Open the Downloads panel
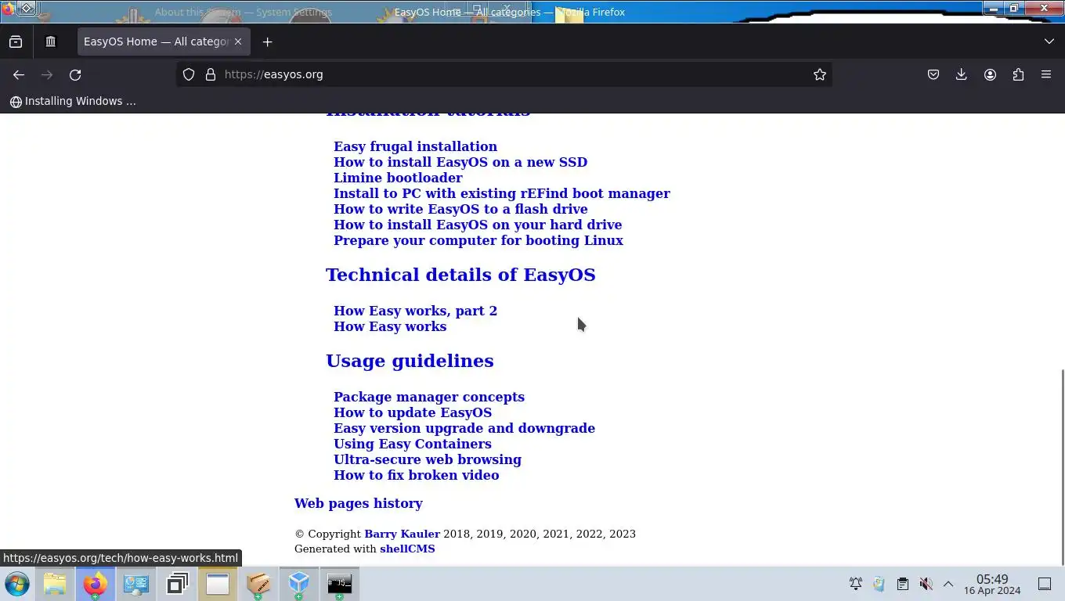This screenshot has width=1065, height=601. coord(962,74)
